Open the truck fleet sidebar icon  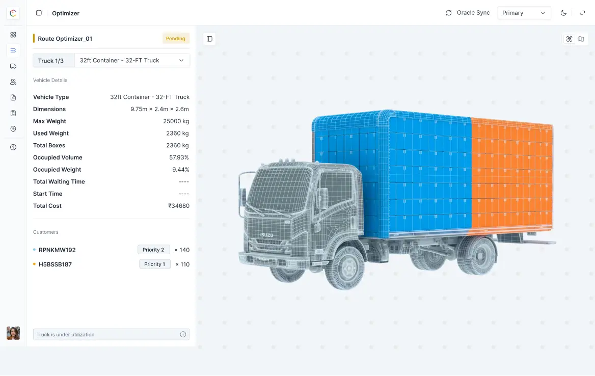coord(13,66)
